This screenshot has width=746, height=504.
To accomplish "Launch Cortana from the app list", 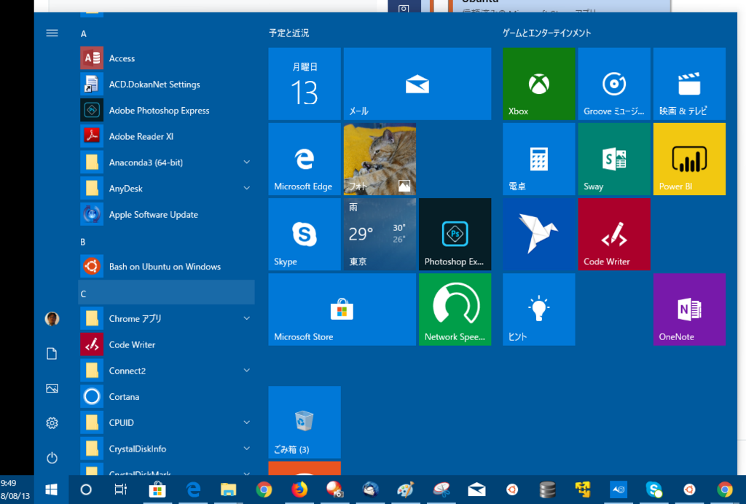I will tap(167, 396).
